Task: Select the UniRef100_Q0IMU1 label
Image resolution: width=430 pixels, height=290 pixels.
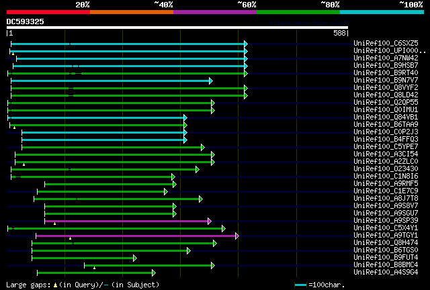Action: click(x=386, y=109)
